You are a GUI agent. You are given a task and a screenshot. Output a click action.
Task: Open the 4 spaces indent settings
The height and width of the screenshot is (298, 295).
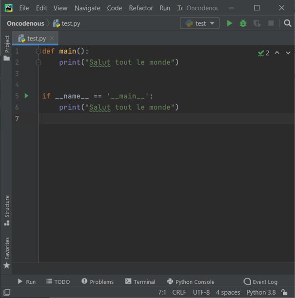click(x=228, y=292)
